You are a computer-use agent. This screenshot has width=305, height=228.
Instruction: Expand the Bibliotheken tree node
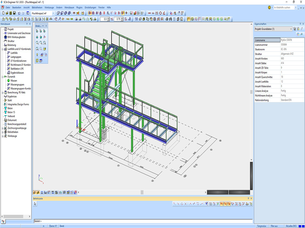click(3, 132)
